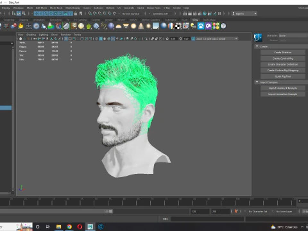Click the red and blue crystal shelf icon
Image resolution: width=308 pixels, height=231 pixels.
(58, 26)
